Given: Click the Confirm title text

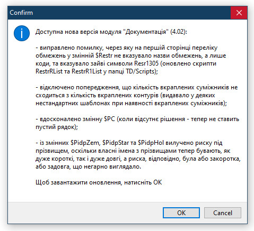Looking at the screenshot, I should coord(21,13).
